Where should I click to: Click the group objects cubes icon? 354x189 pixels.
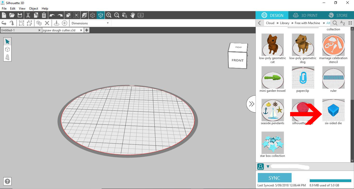tap(39, 23)
